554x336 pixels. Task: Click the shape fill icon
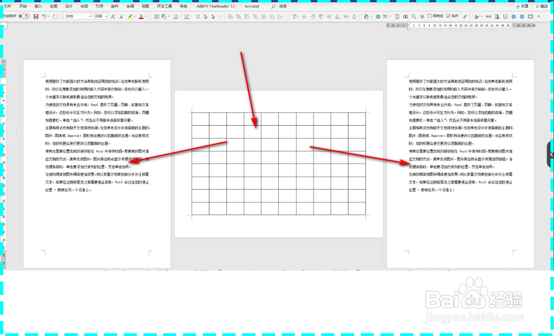[x=176, y=16]
